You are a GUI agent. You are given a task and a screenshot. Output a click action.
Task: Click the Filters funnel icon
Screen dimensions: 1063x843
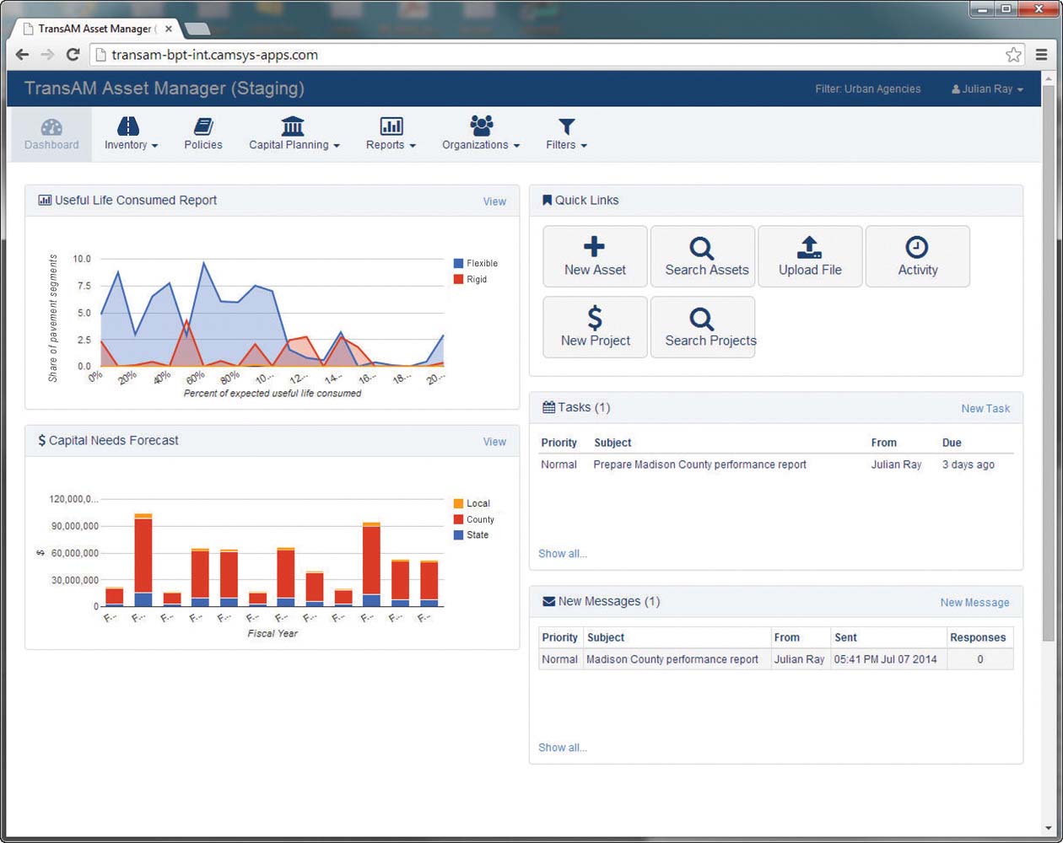[566, 127]
